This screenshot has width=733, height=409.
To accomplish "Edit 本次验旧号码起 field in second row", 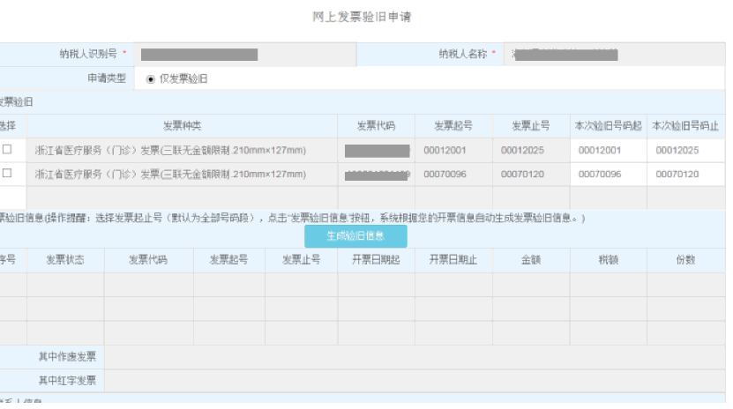I will coord(608,175).
